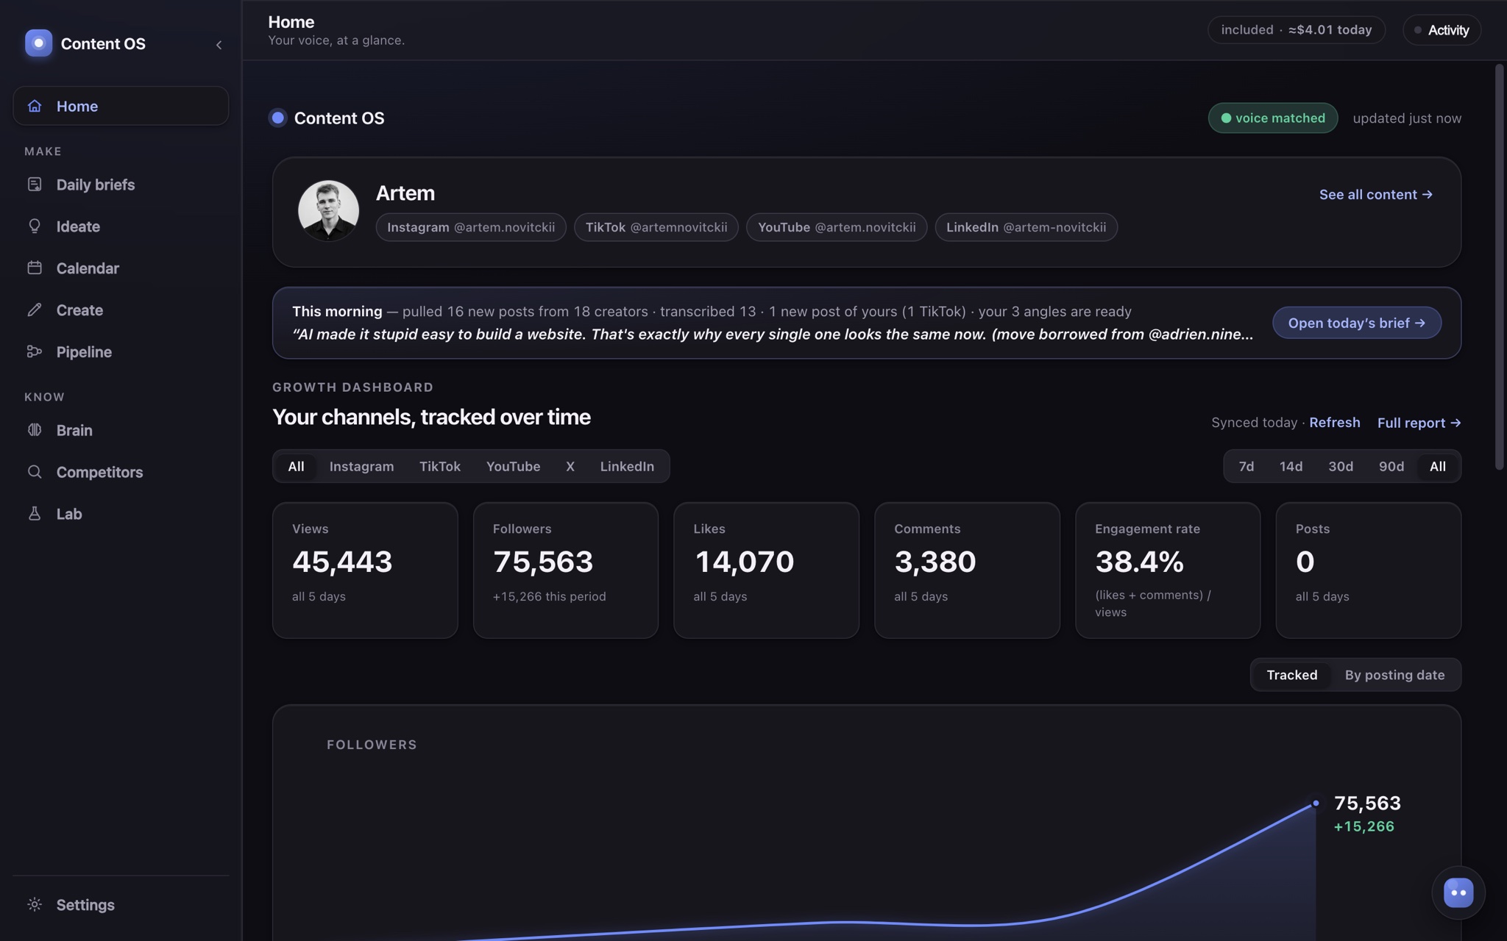Image resolution: width=1507 pixels, height=941 pixels.
Task: Filter dashboard by TikTok
Action: coord(440,466)
